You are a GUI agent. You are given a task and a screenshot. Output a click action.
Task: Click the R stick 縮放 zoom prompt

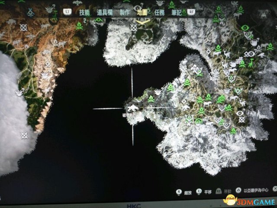(184, 192)
